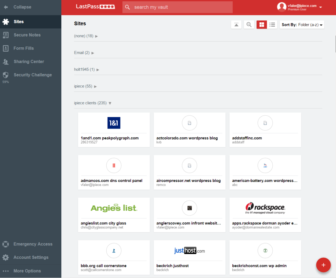Open Form Fills section
This screenshot has height=278, width=336.
24,48
